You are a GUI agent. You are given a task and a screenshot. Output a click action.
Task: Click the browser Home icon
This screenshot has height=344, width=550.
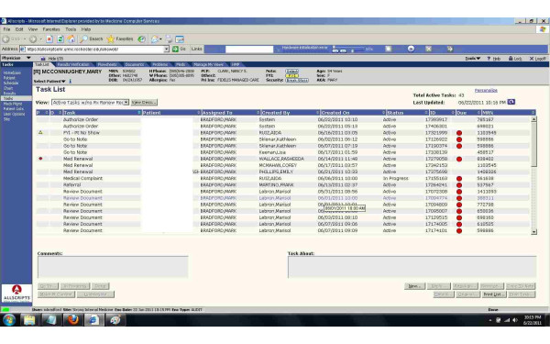[x=71, y=39]
